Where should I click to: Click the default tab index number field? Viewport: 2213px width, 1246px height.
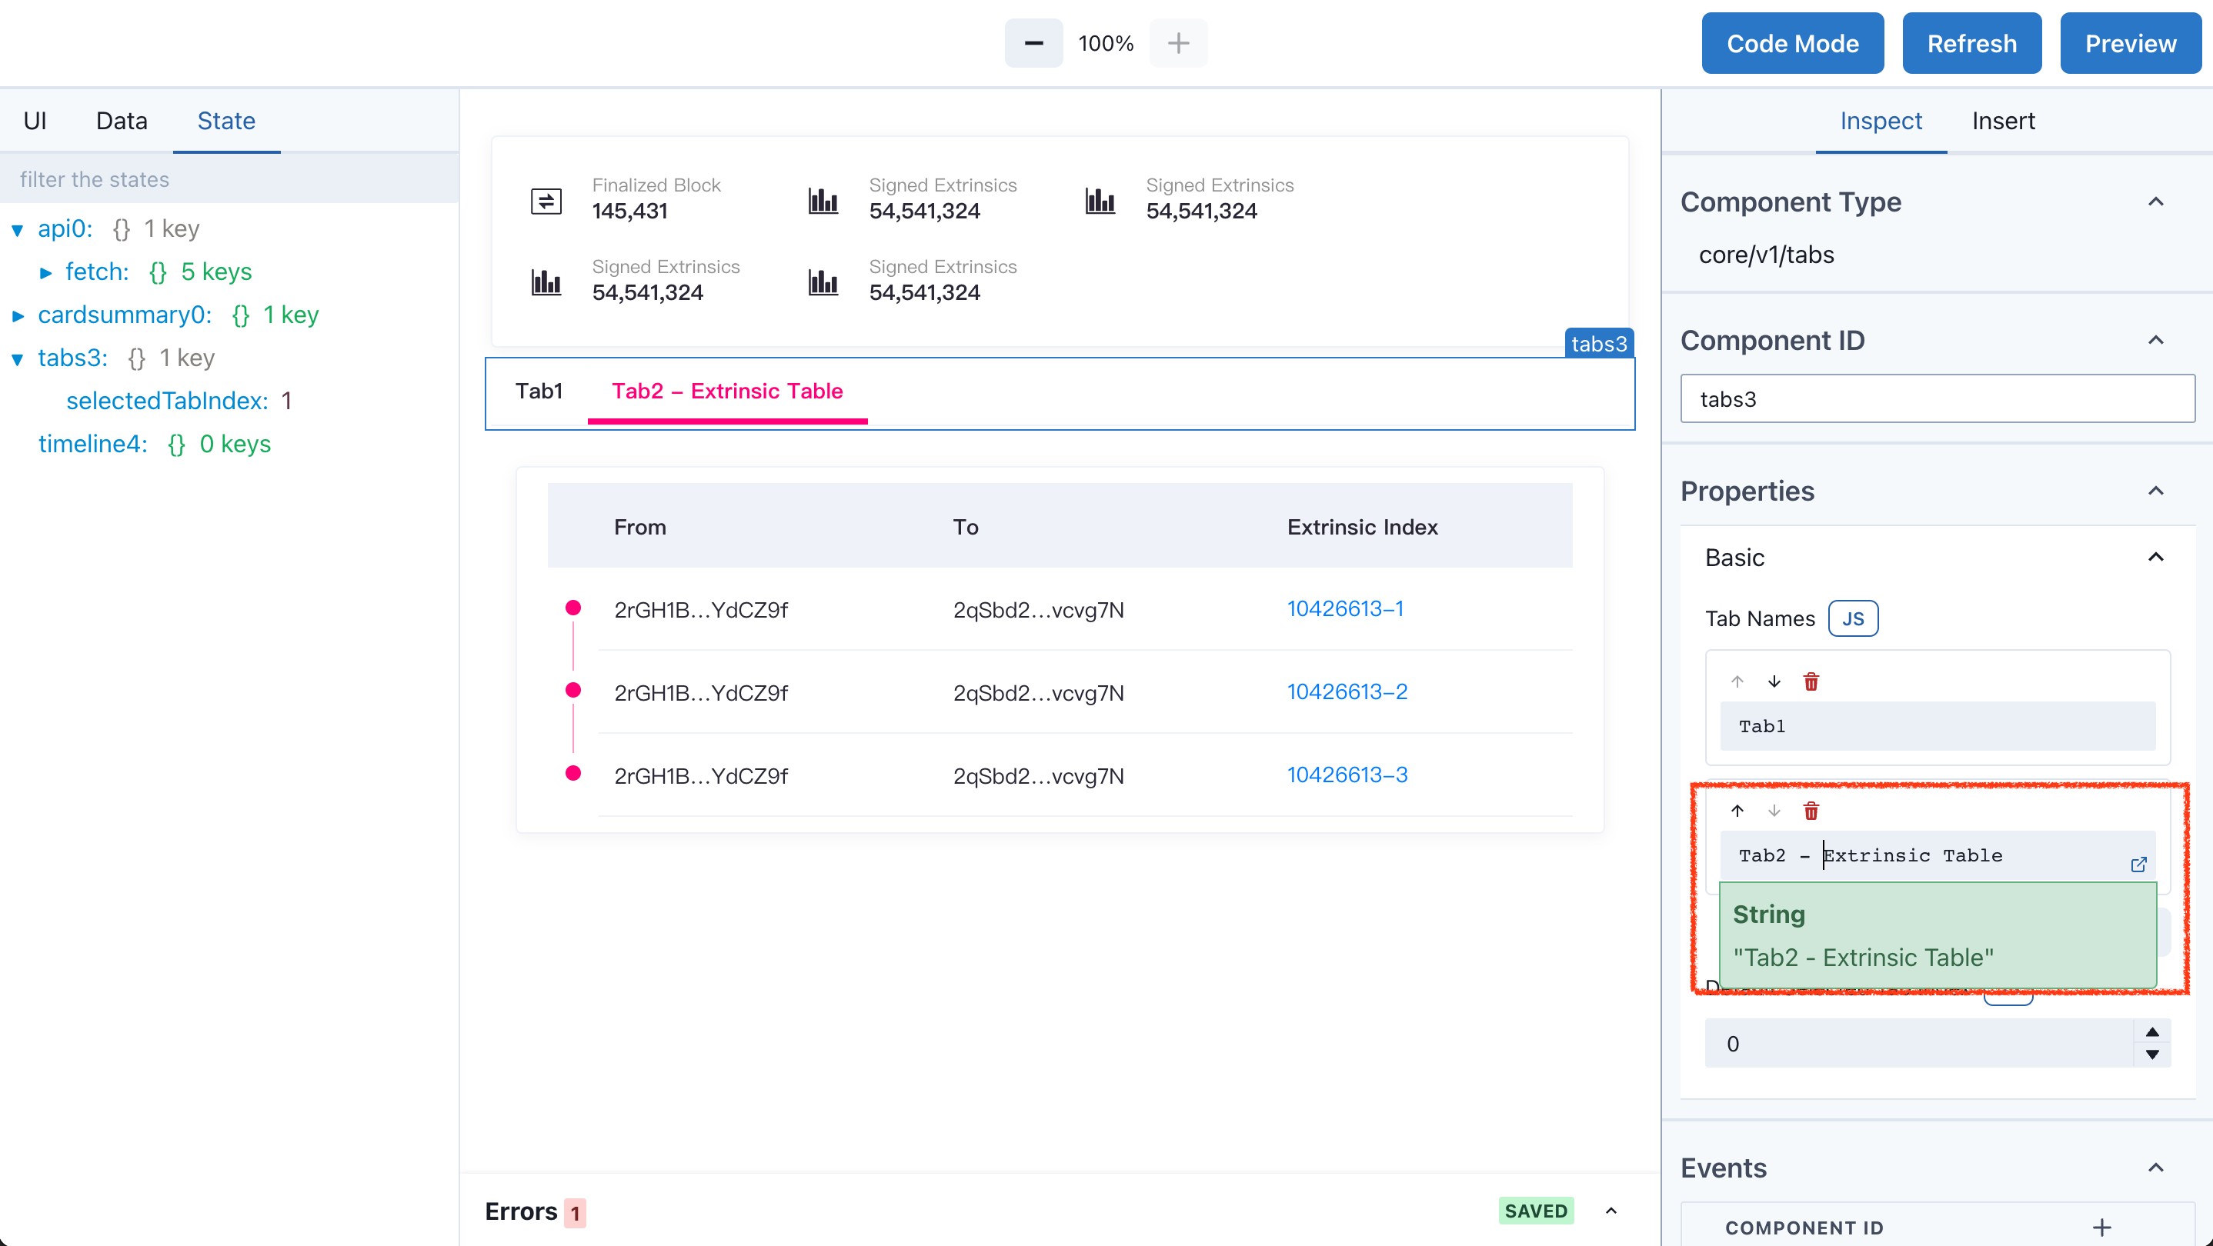pyautogui.click(x=1918, y=1044)
